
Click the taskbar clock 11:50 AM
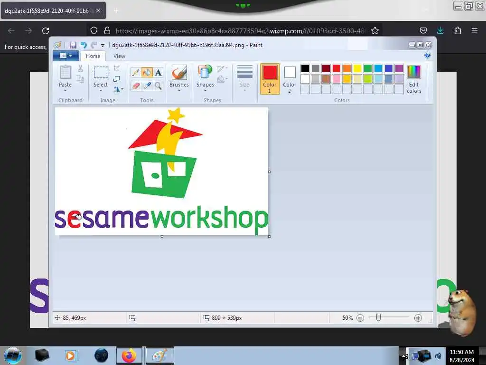coord(461,352)
